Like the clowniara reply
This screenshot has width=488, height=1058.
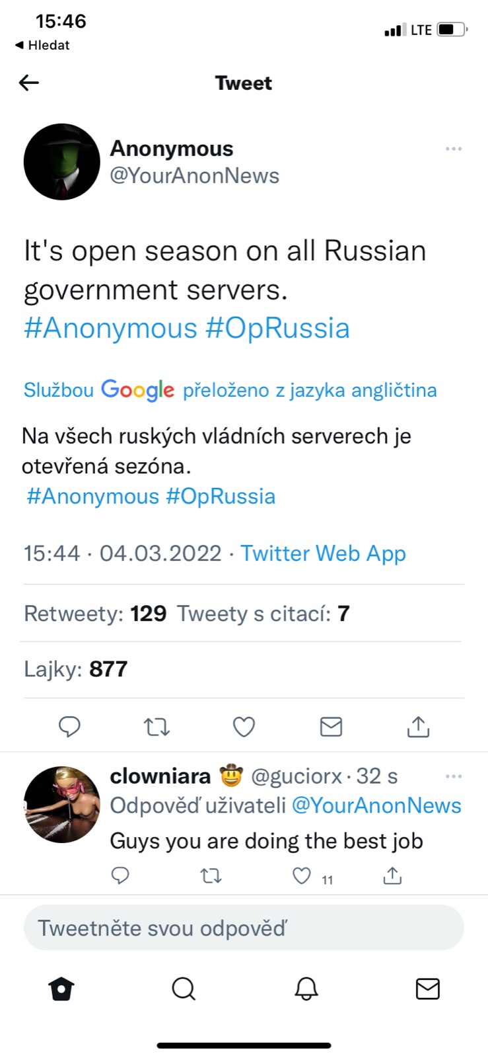click(302, 876)
